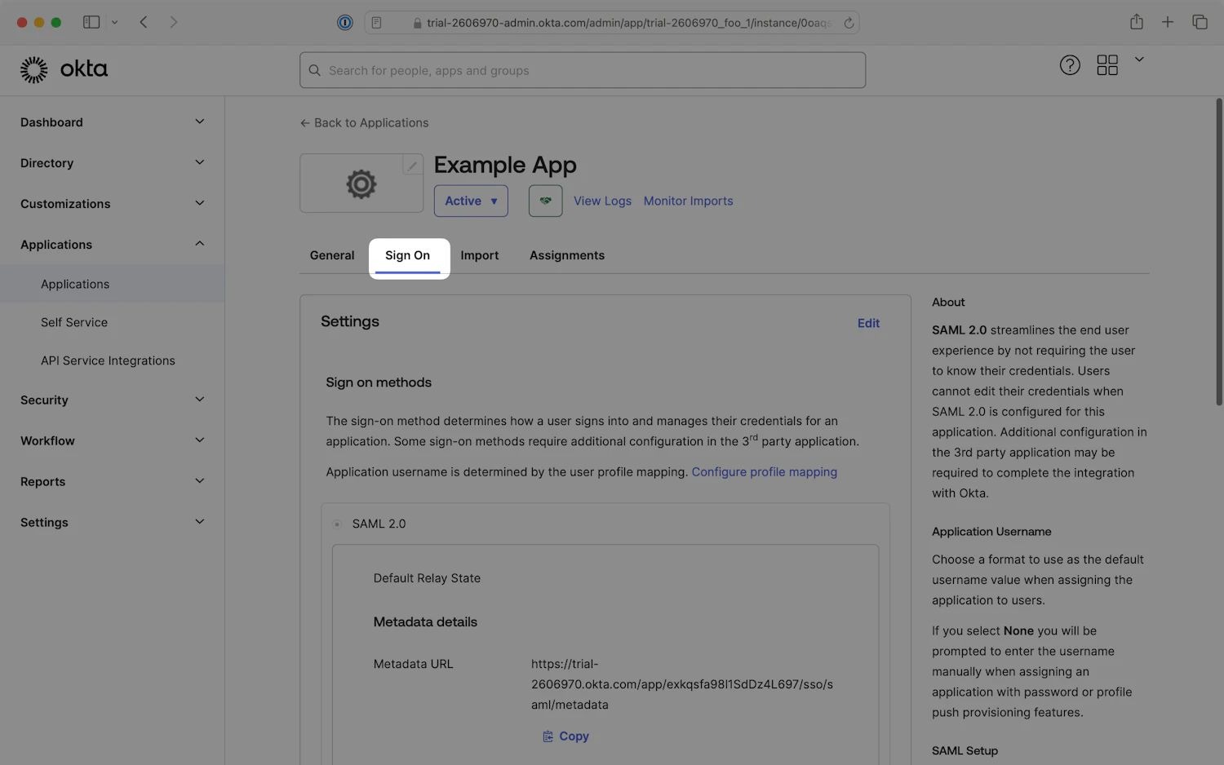1224x765 pixels.
Task: Open Configure profile mapping link
Action: 764,472
